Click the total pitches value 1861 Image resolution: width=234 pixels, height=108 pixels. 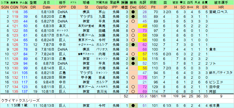[154, 96]
